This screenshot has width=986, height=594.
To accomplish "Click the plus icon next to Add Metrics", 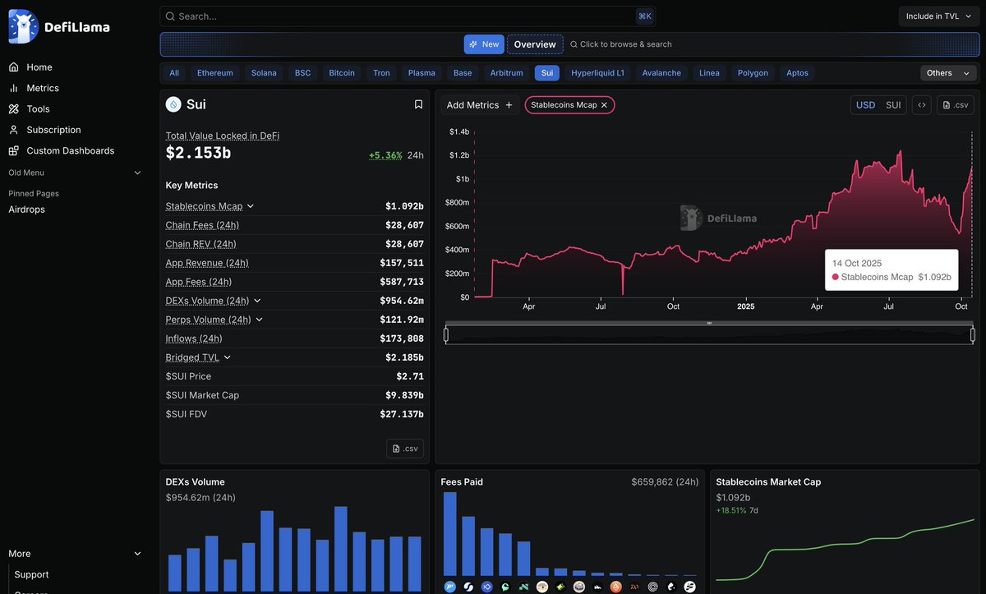I will (x=509, y=105).
